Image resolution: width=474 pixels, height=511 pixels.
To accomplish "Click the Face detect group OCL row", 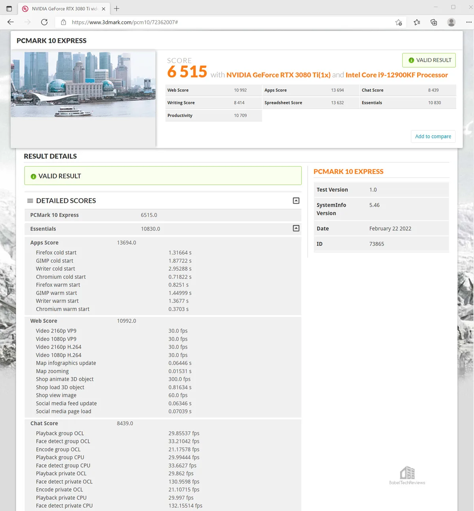I will pos(163,441).
